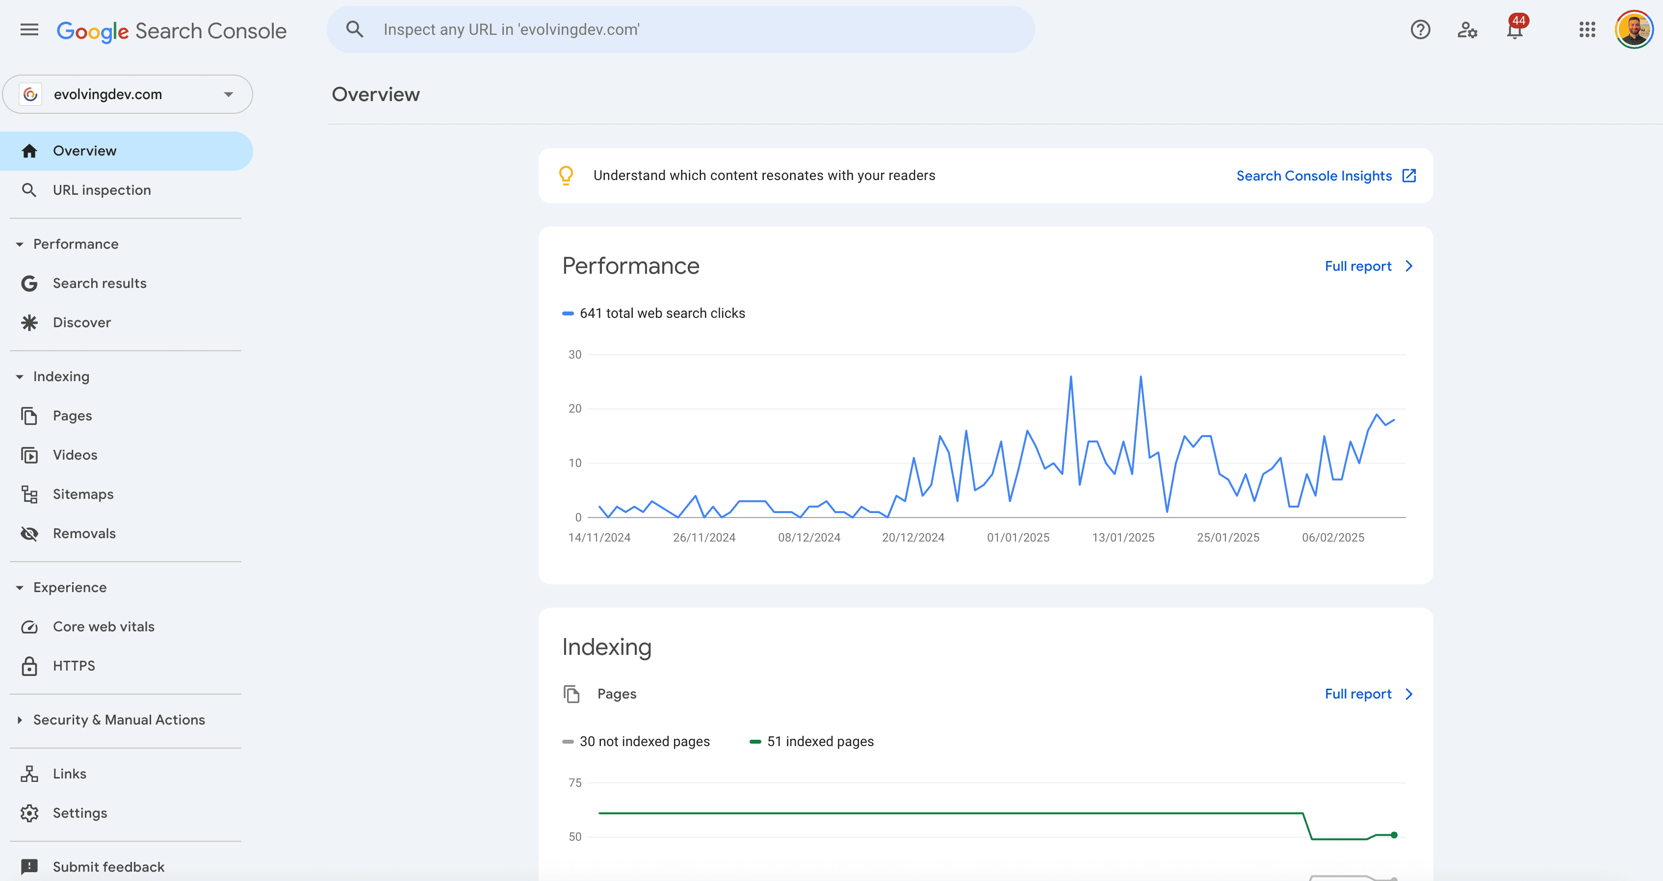Click the grey not indexed legend swatch
This screenshot has width=1663, height=881.
(x=568, y=742)
